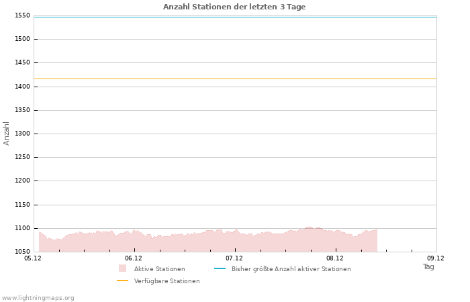Click the orange Verfügbare Stationen legend marker
The height and width of the screenshot is (302, 470).
[122, 281]
